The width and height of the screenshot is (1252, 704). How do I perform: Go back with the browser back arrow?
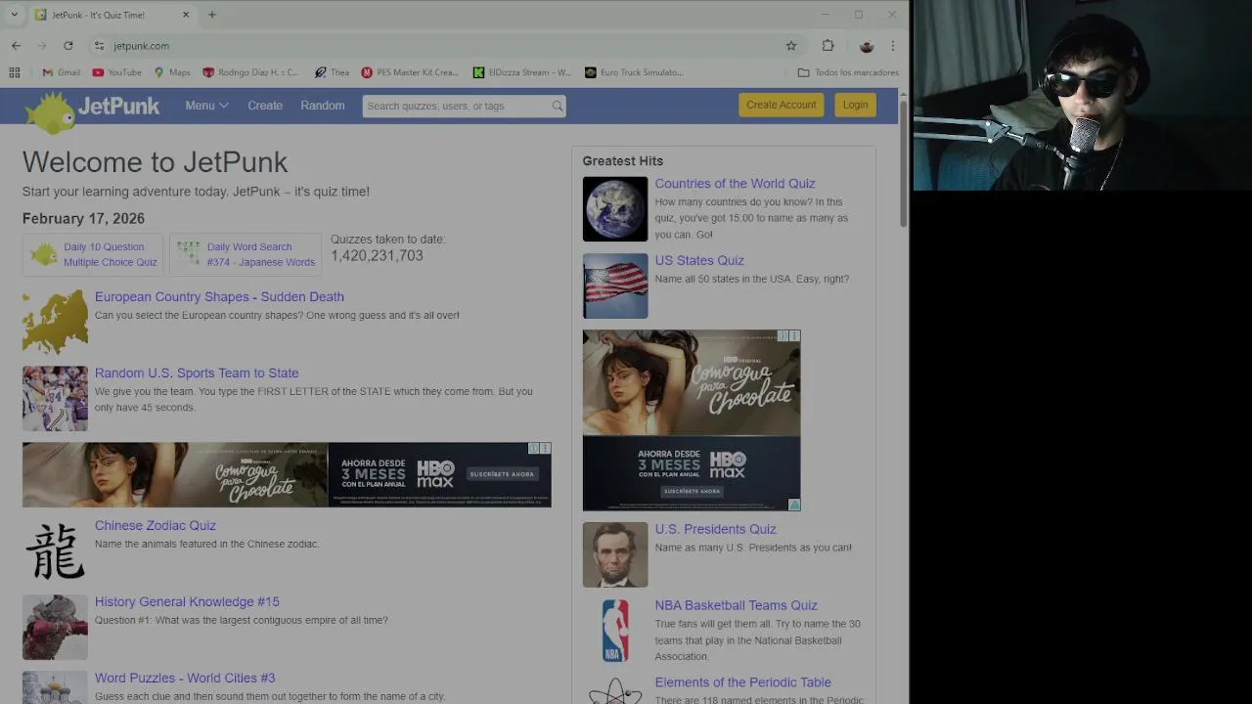(x=16, y=46)
